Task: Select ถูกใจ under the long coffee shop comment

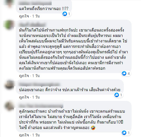Action: pos(24,76)
